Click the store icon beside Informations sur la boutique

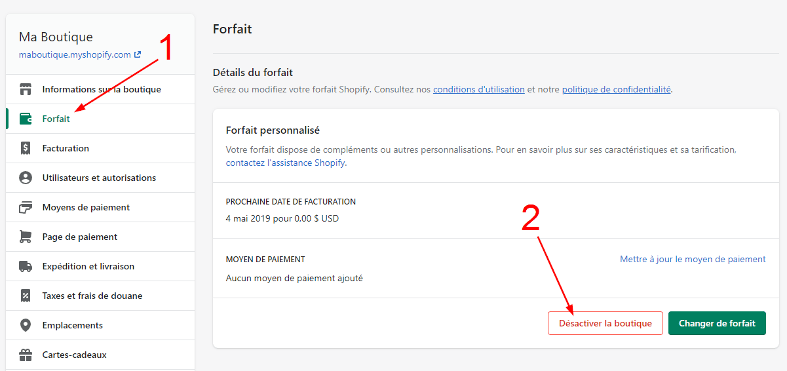click(x=26, y=89)
